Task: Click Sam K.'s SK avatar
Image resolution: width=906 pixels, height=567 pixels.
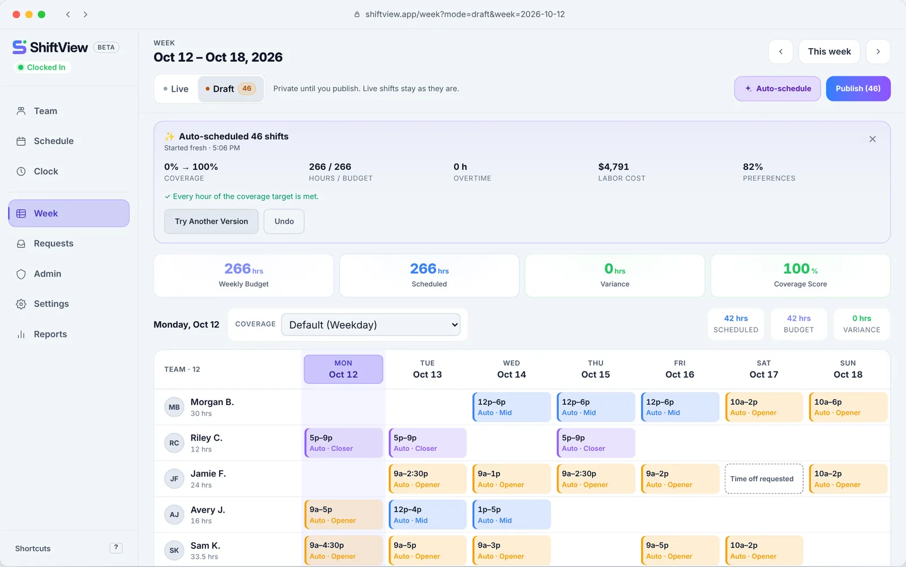Action: 174,551
